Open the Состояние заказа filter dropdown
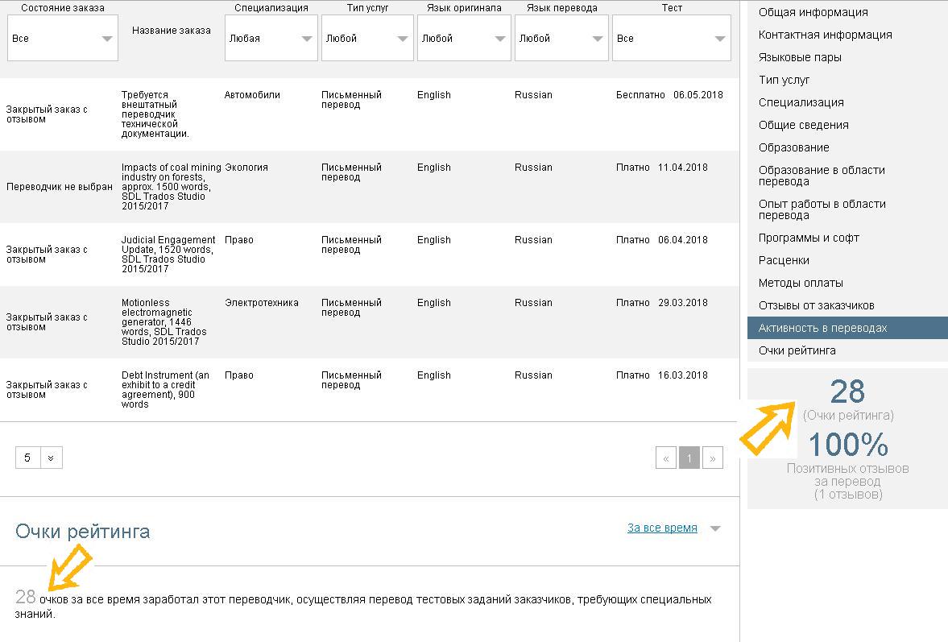 63,38
